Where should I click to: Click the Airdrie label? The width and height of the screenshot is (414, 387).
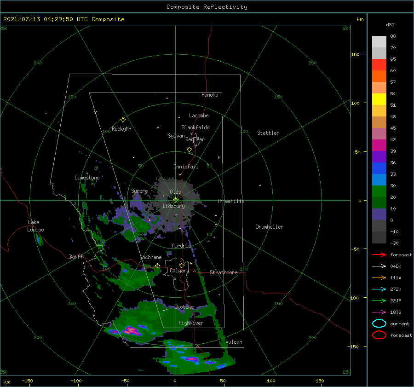[181, 246]
